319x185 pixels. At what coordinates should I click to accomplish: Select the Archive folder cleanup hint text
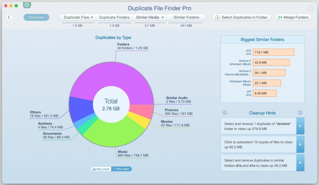pos(258,126)
